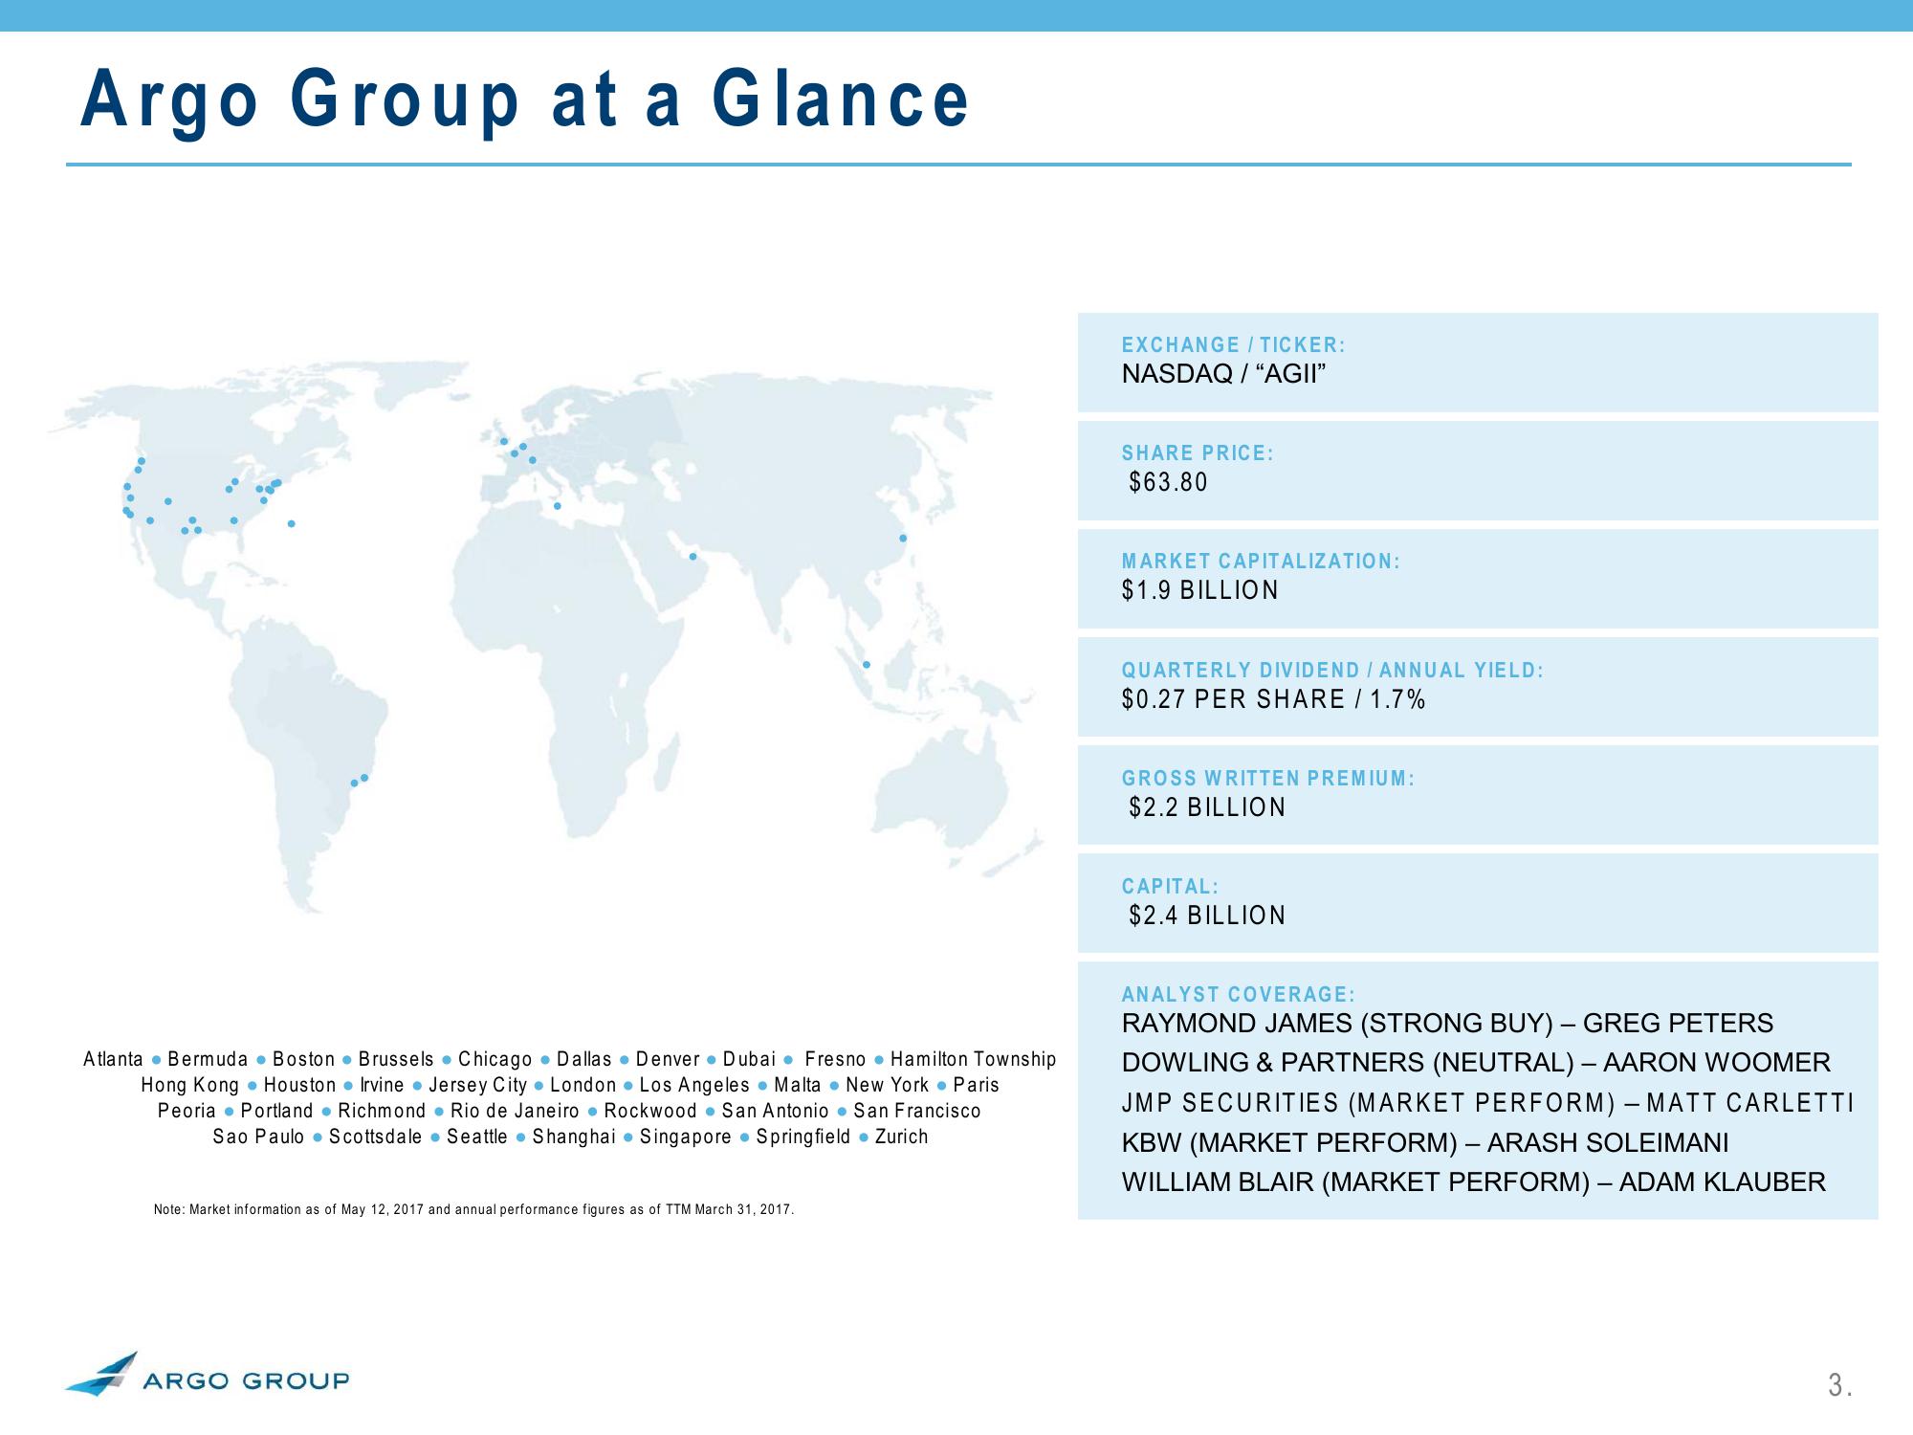The width and height of the screenshot is (1913, 1435).
Task: Click the Dowling & Partners (Neutral) line
Action: [x=1476, y=1063]
